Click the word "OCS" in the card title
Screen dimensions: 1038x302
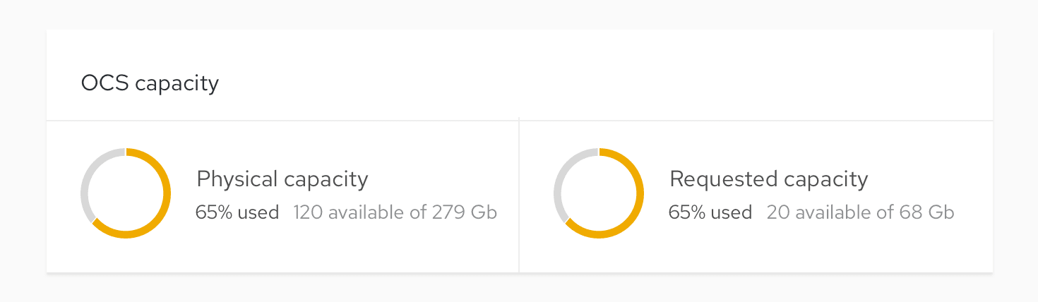pyautogui.click(x=105, y=83)
